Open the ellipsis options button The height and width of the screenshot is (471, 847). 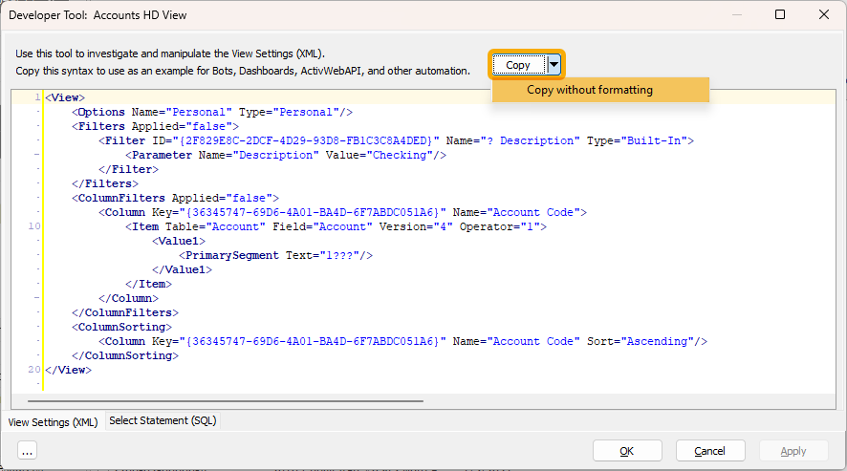[x=27, y=450]
